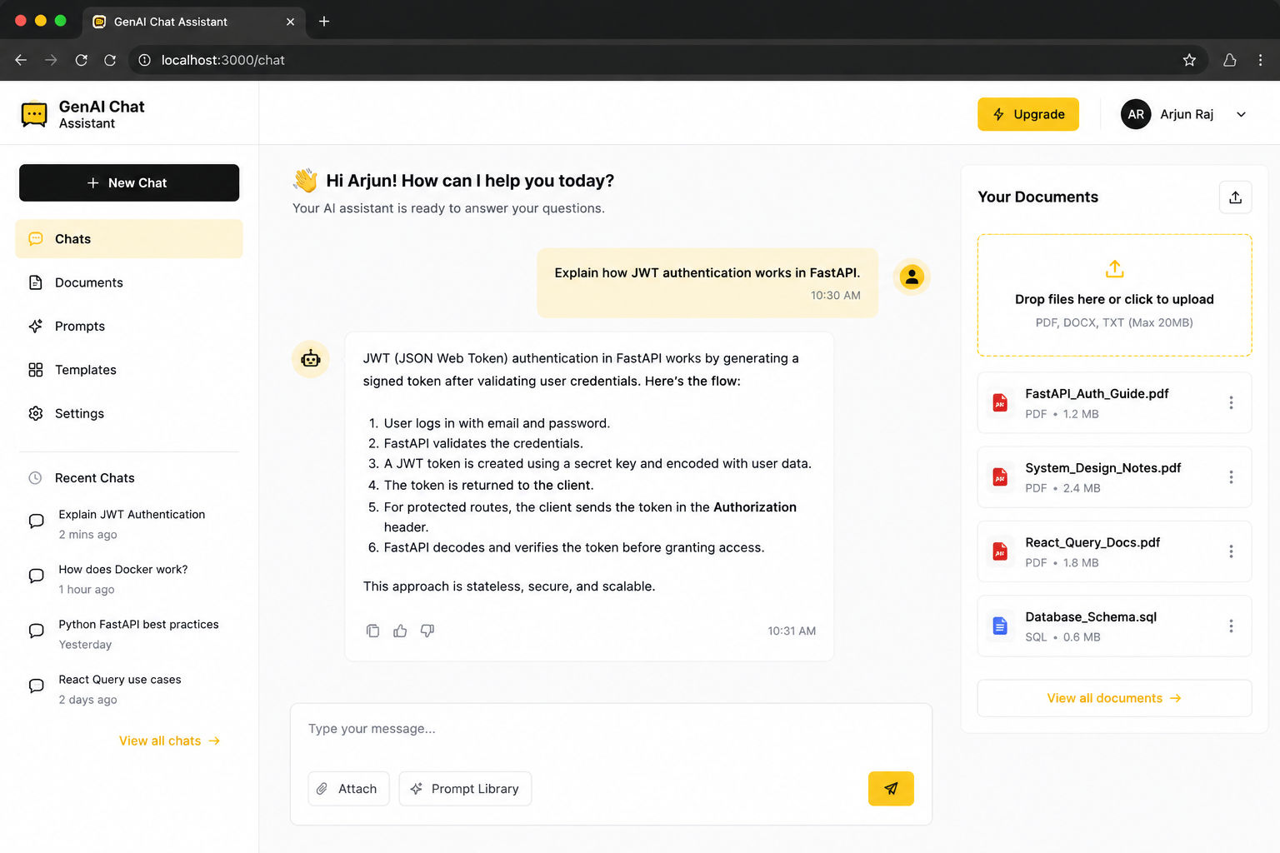The height and width of the screenshot is (853, 1280).
Task: Open Documents in sidebar
Action: (129, 282)
